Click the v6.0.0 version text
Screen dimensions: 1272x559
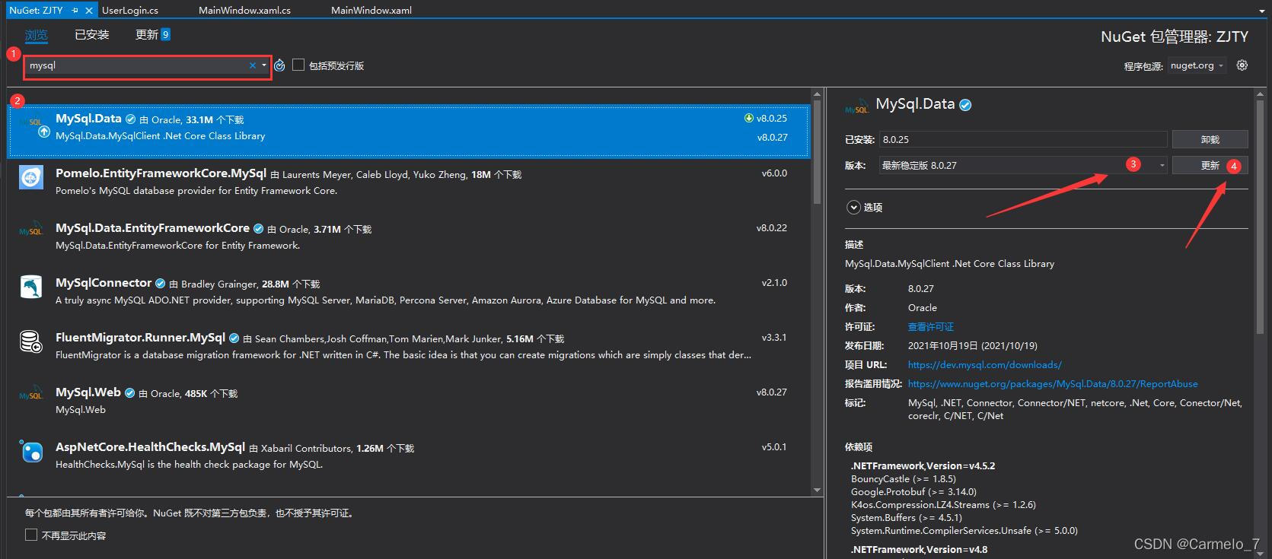click(774, 173)
